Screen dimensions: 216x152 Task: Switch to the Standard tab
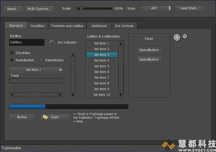click(16, 26)
